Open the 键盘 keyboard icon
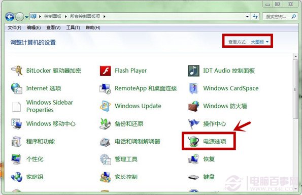 193,177
